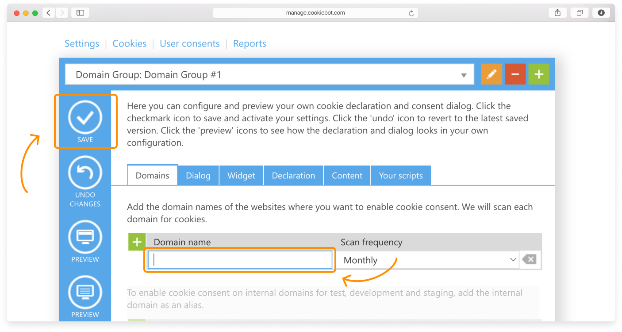
Task: Switch to the Dialog tab
Action: click(x=198, y=176)
